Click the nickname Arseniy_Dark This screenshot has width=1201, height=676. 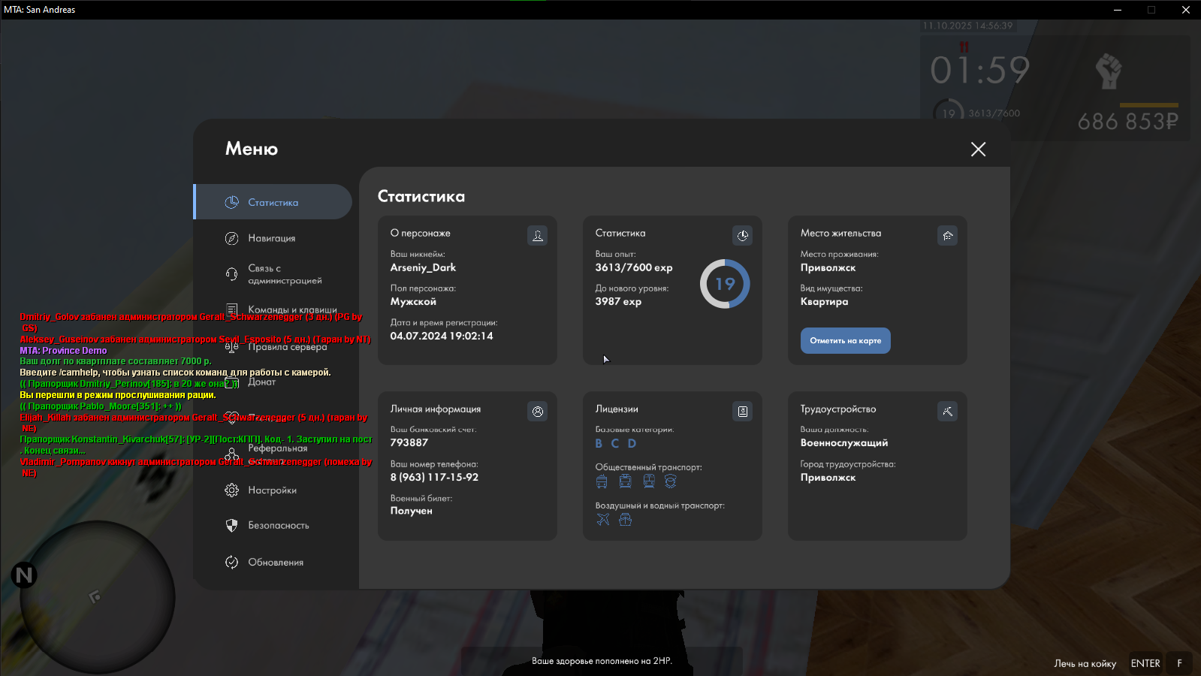point(423,267)
